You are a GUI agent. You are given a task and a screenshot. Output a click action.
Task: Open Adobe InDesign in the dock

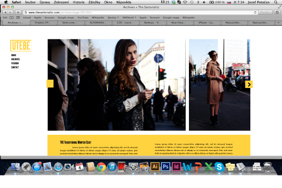[x=177, y=167]
